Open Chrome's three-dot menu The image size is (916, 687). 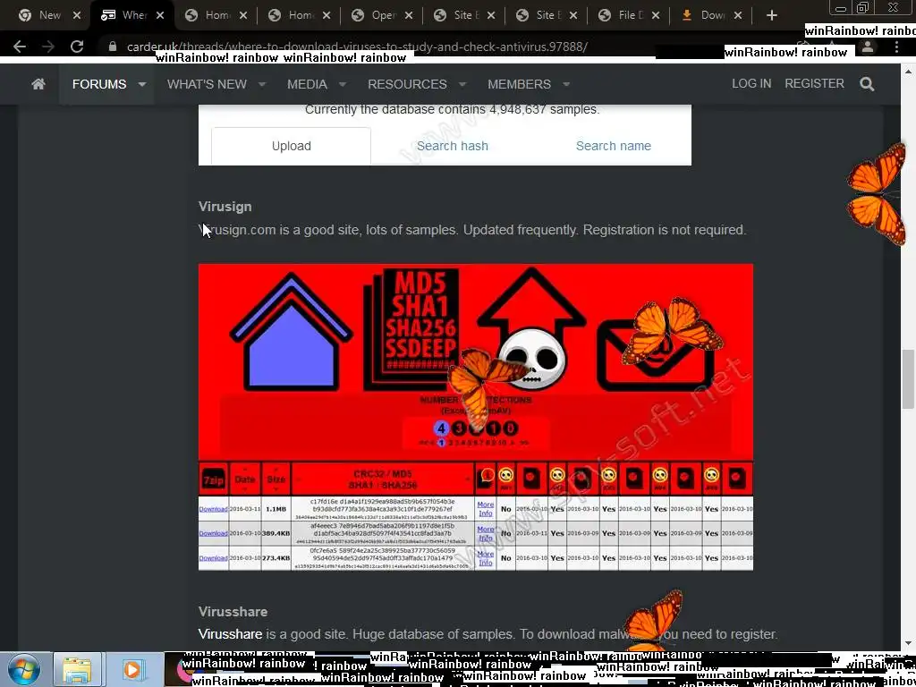point(896,47)
